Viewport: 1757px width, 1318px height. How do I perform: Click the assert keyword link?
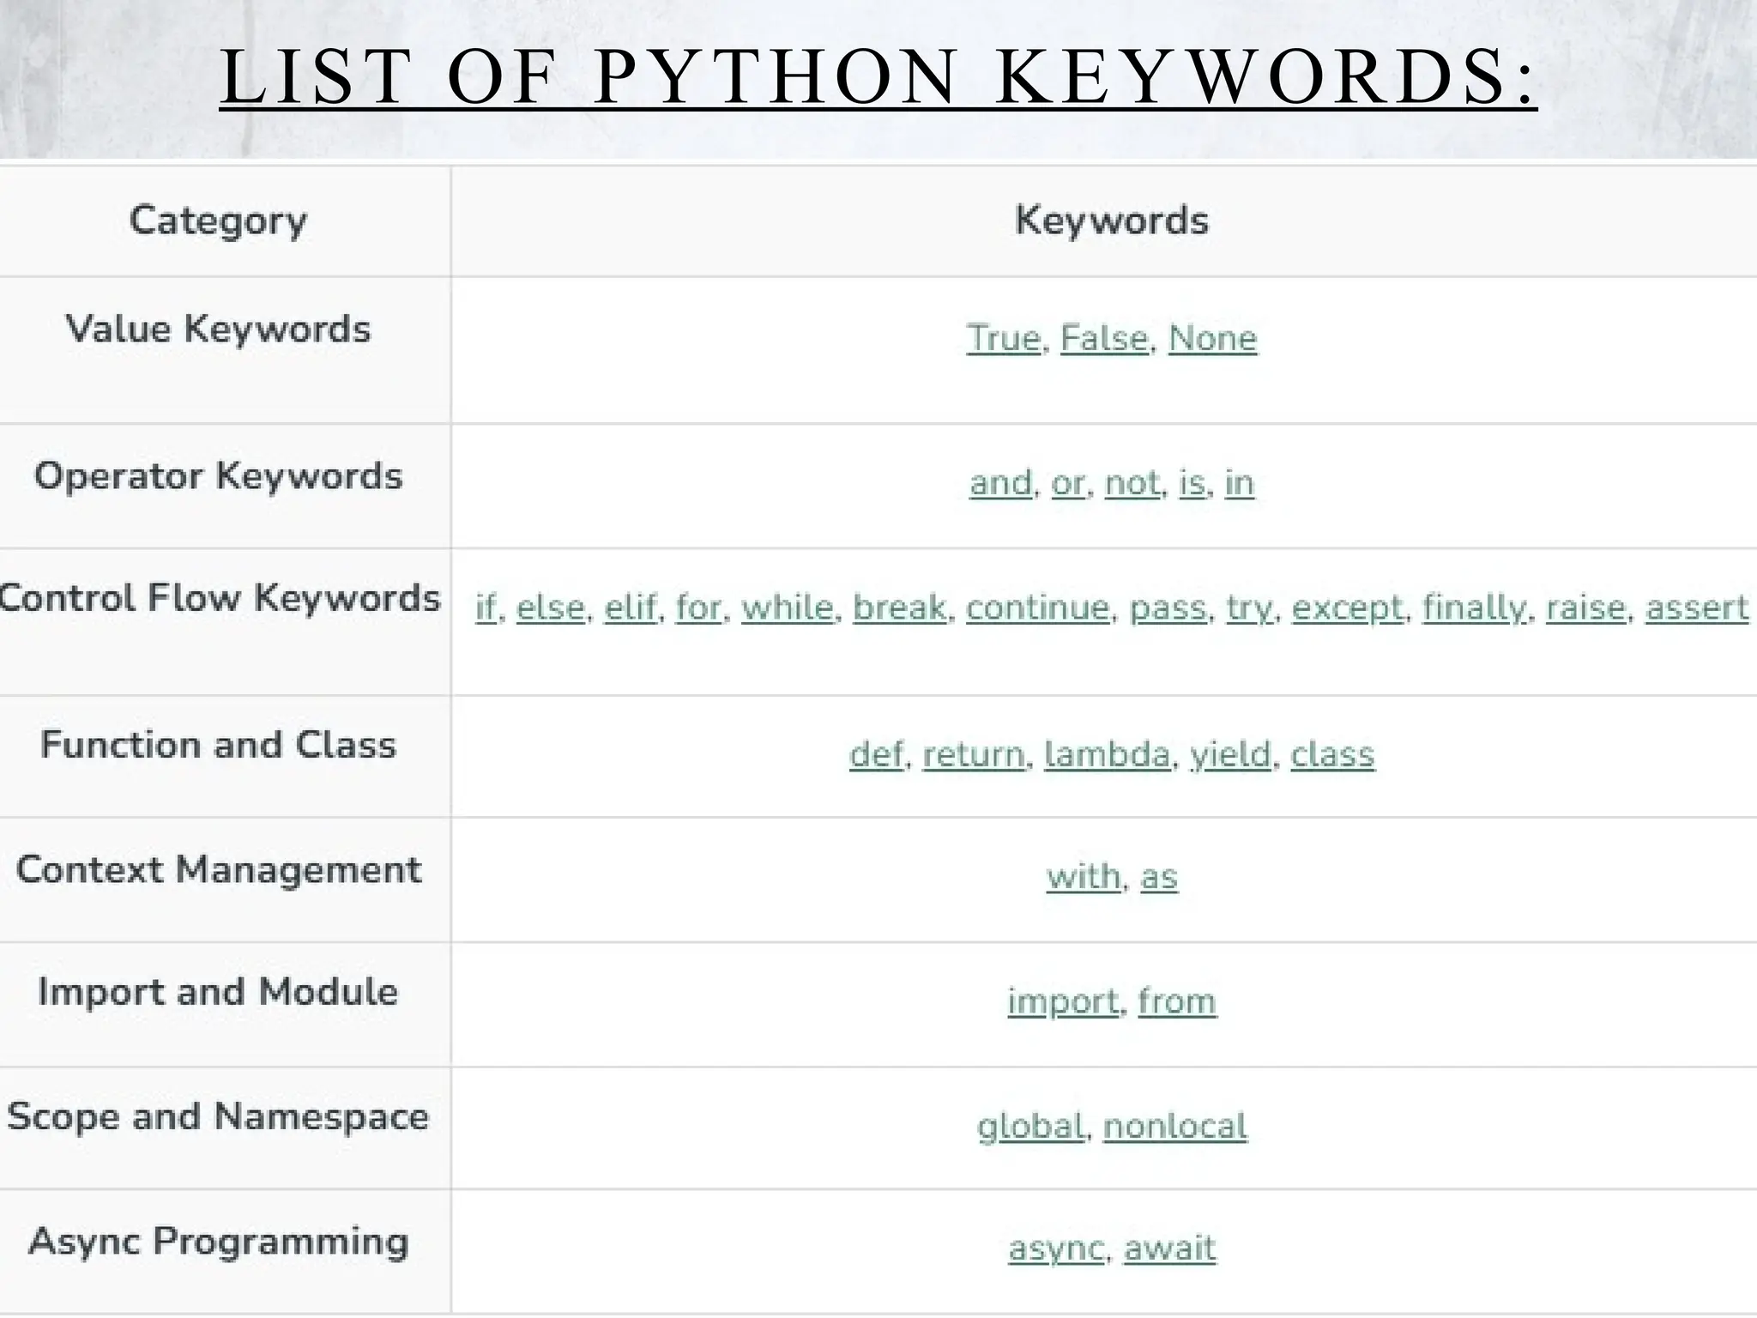point(1696,608)
